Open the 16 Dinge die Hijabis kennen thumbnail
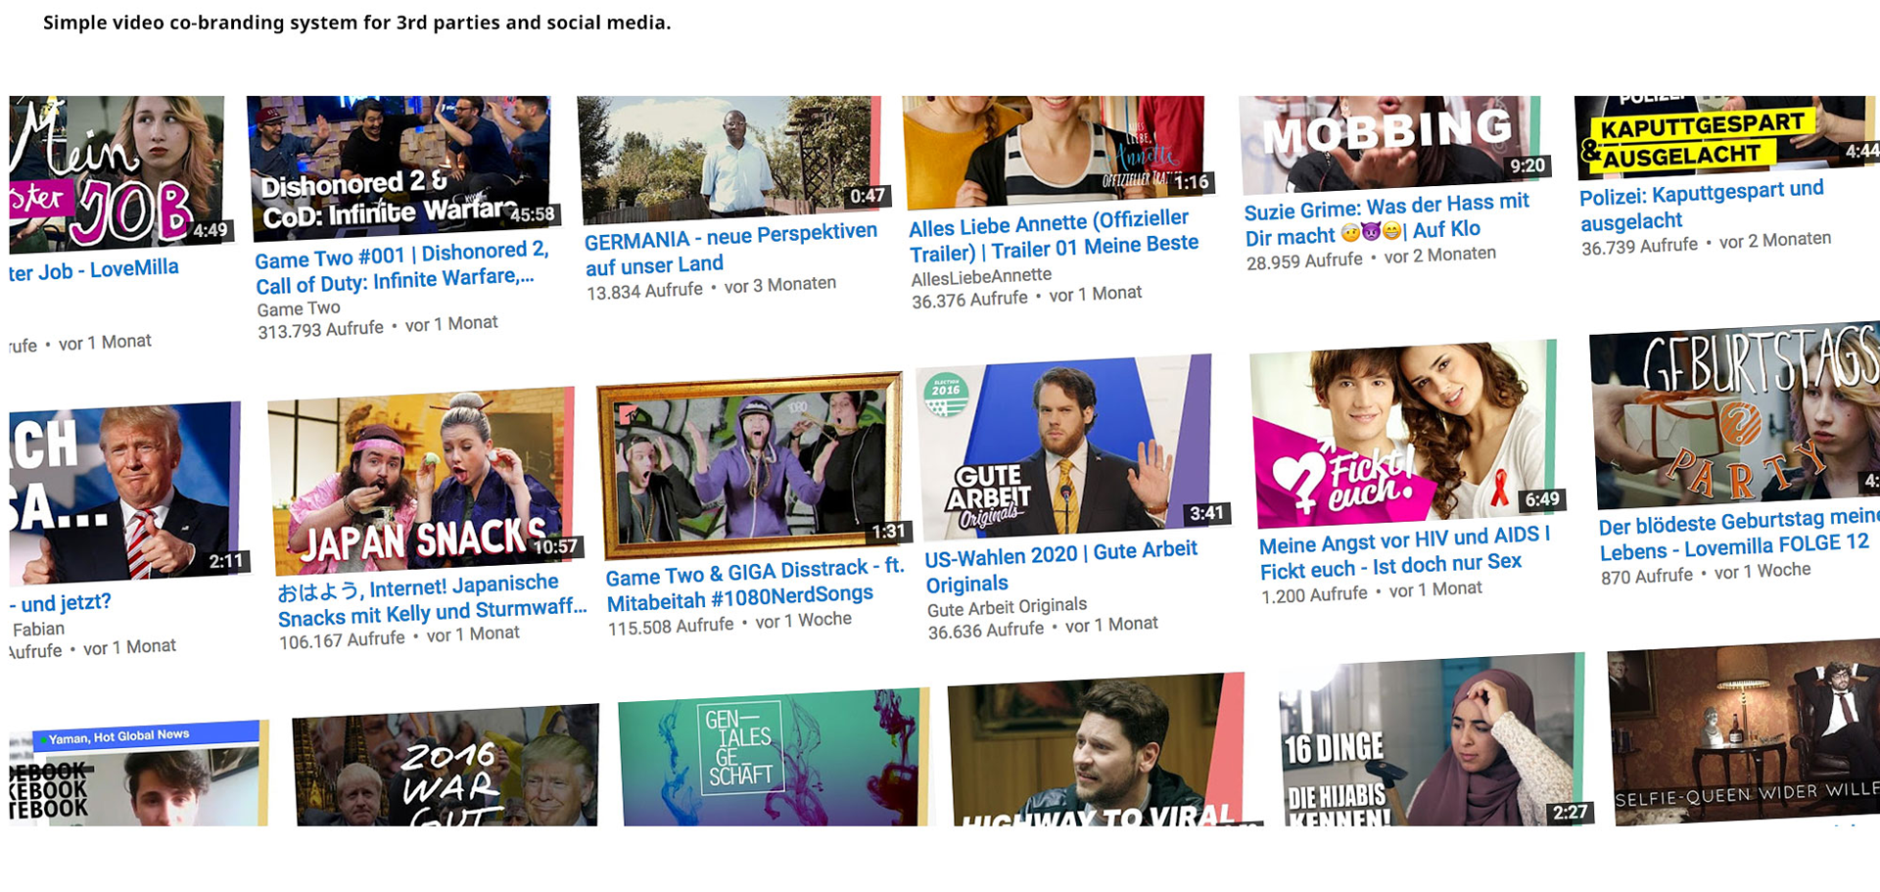Screen dimensions: 1880x892 coord(1433,740)
